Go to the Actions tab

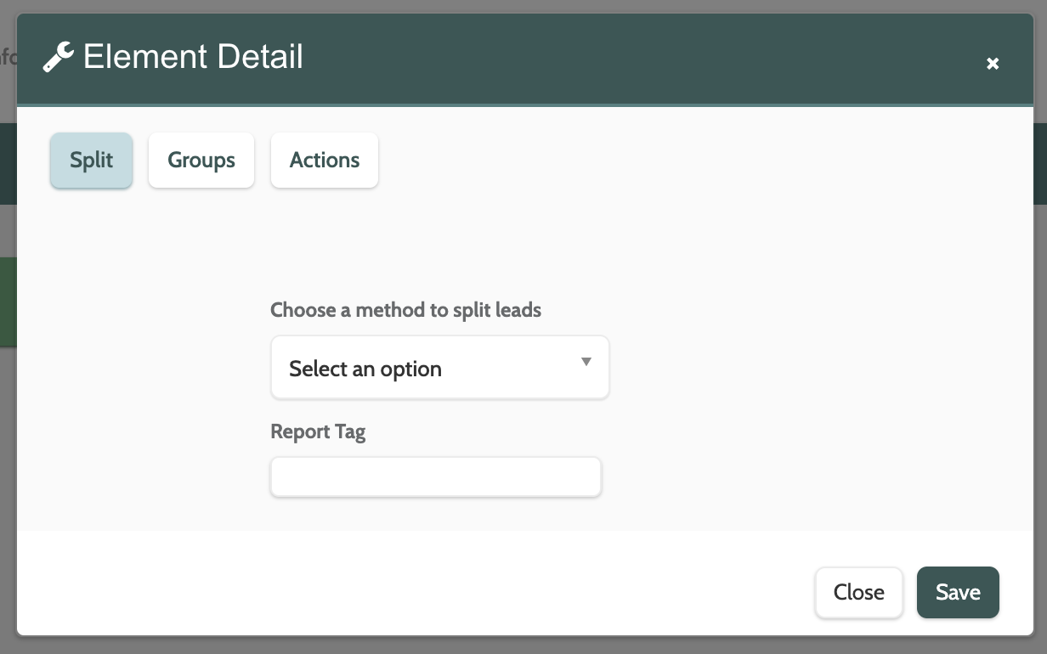coord(325,161)
